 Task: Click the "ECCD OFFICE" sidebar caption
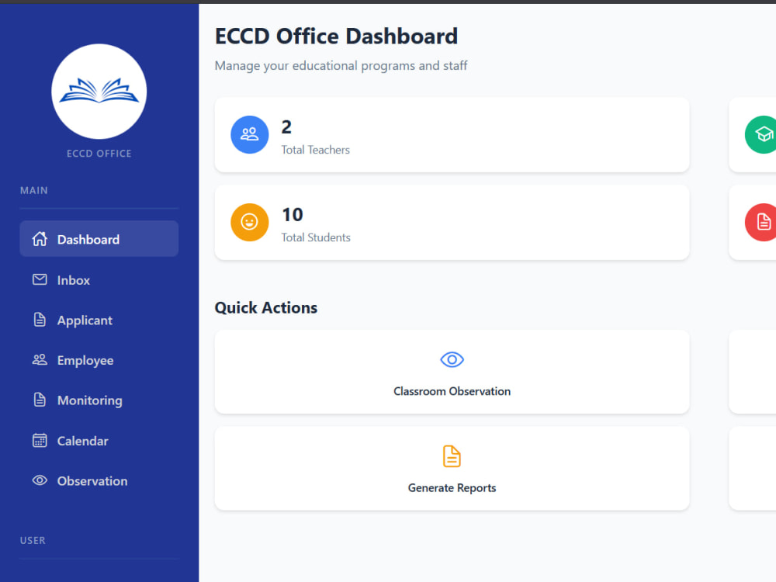[99, 154]
